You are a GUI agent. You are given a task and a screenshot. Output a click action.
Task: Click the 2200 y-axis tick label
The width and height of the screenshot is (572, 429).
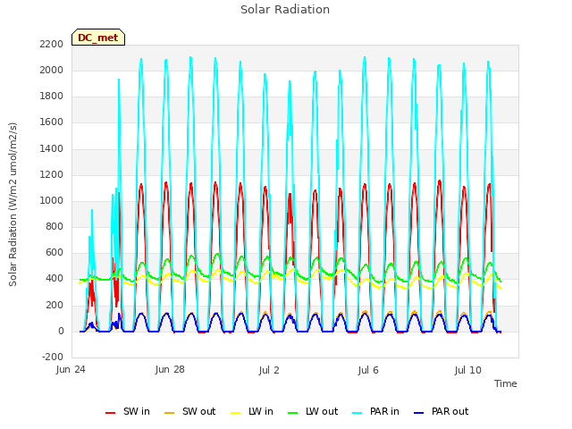(x=52, y=44)
